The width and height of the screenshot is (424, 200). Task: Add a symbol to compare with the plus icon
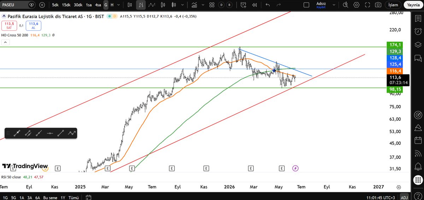coord(42,5)
